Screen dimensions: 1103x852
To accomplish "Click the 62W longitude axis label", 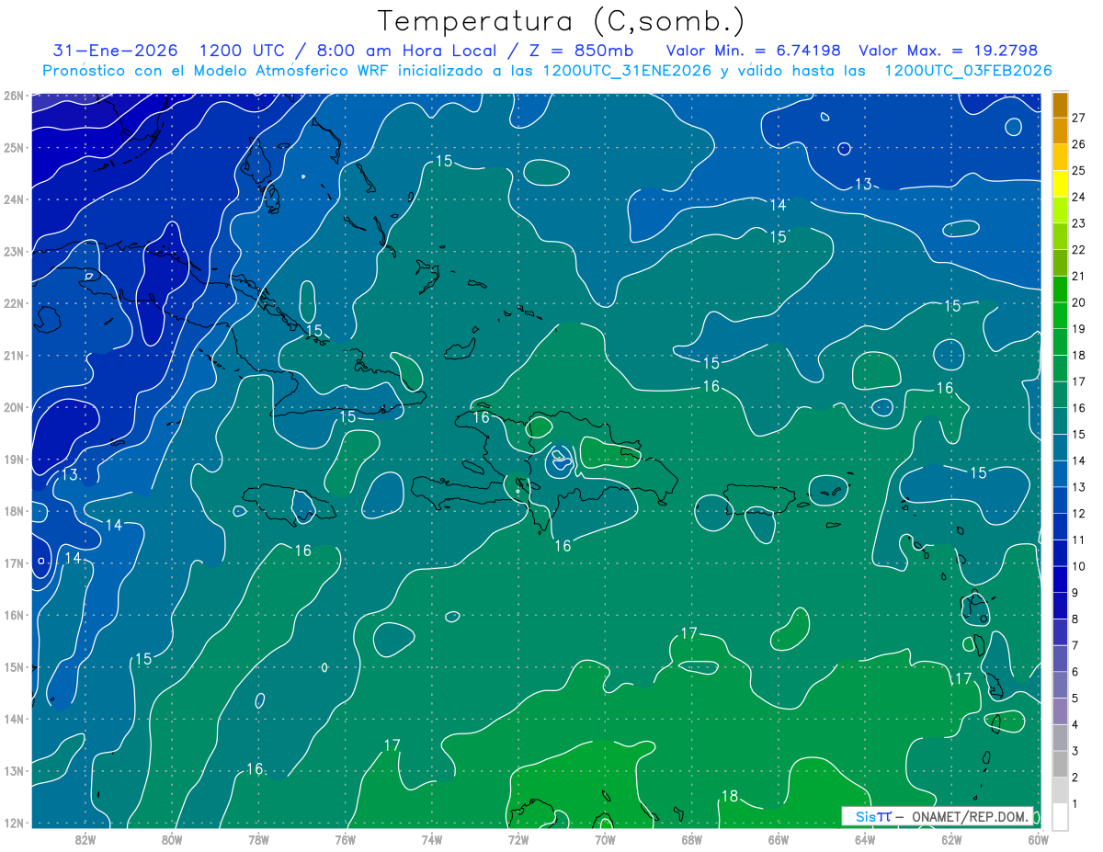I will coord(951,839).
